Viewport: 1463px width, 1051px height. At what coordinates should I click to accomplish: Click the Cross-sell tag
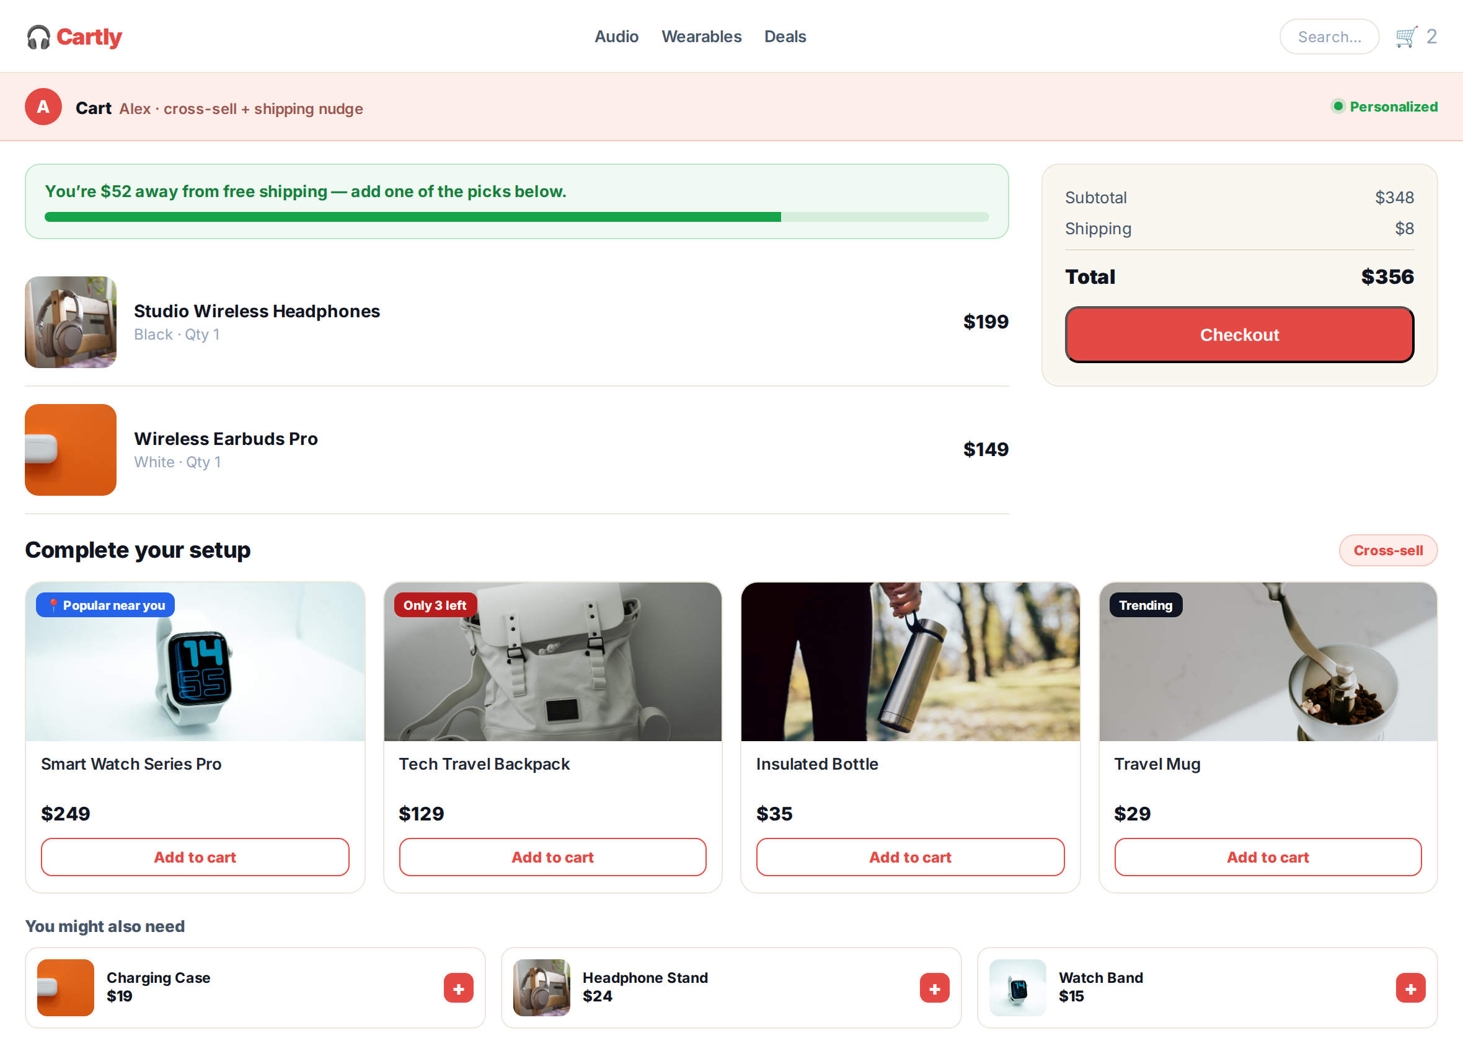pos(1388,550)
